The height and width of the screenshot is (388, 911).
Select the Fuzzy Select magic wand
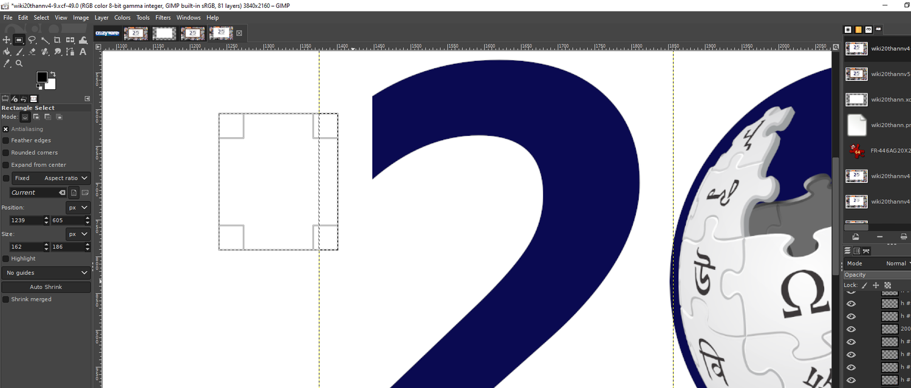(x=45, y=40)
